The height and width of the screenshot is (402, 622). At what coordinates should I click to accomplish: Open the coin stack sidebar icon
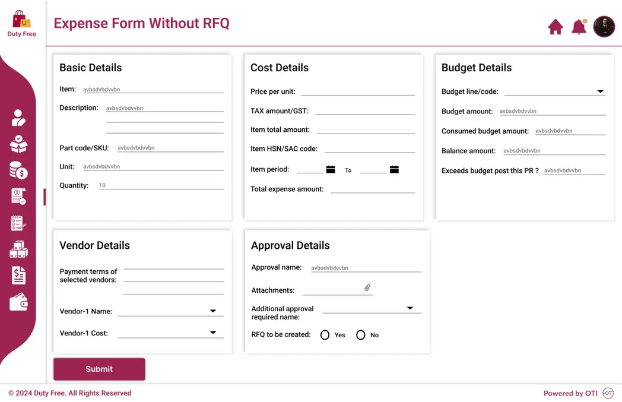click(x=18, y=170)
